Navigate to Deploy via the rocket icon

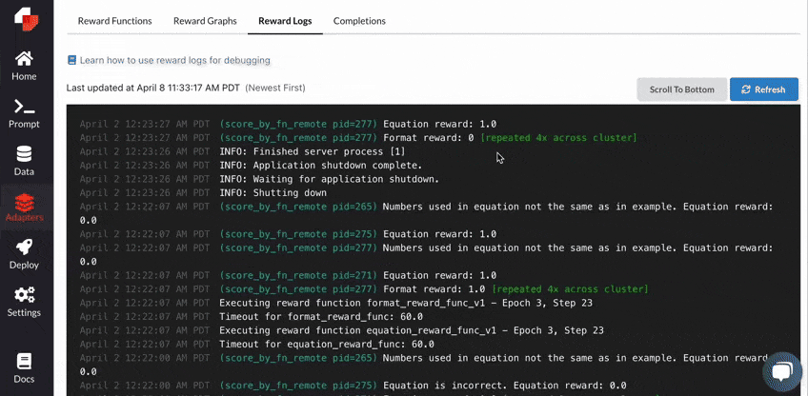point(24,254)
